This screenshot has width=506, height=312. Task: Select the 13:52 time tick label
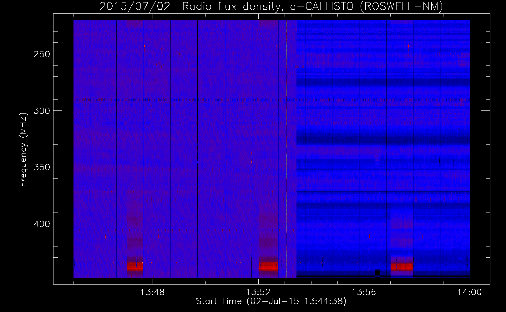click(x=258, y=292)
